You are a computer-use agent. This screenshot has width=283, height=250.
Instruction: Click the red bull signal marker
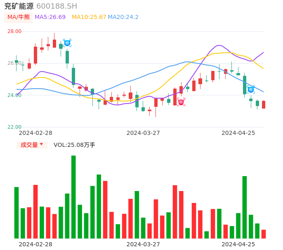pos(181,102)
